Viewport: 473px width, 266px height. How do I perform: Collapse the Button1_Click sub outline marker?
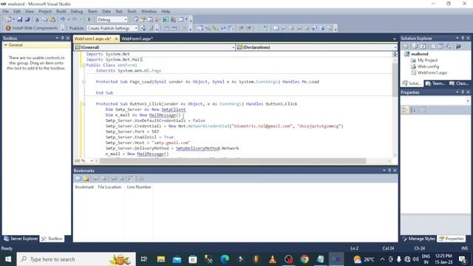tap(84, 103)
